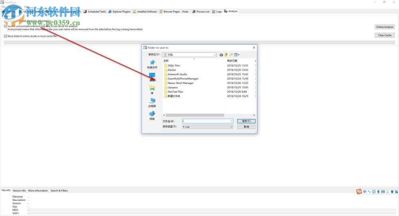Open the Explorer Plugins tab
Image resolution: width=399 pixels, height=216 pixels.
point(119,12)
